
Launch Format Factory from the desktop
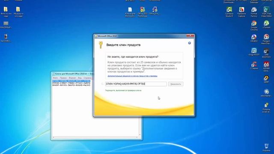tap(254, 12)
